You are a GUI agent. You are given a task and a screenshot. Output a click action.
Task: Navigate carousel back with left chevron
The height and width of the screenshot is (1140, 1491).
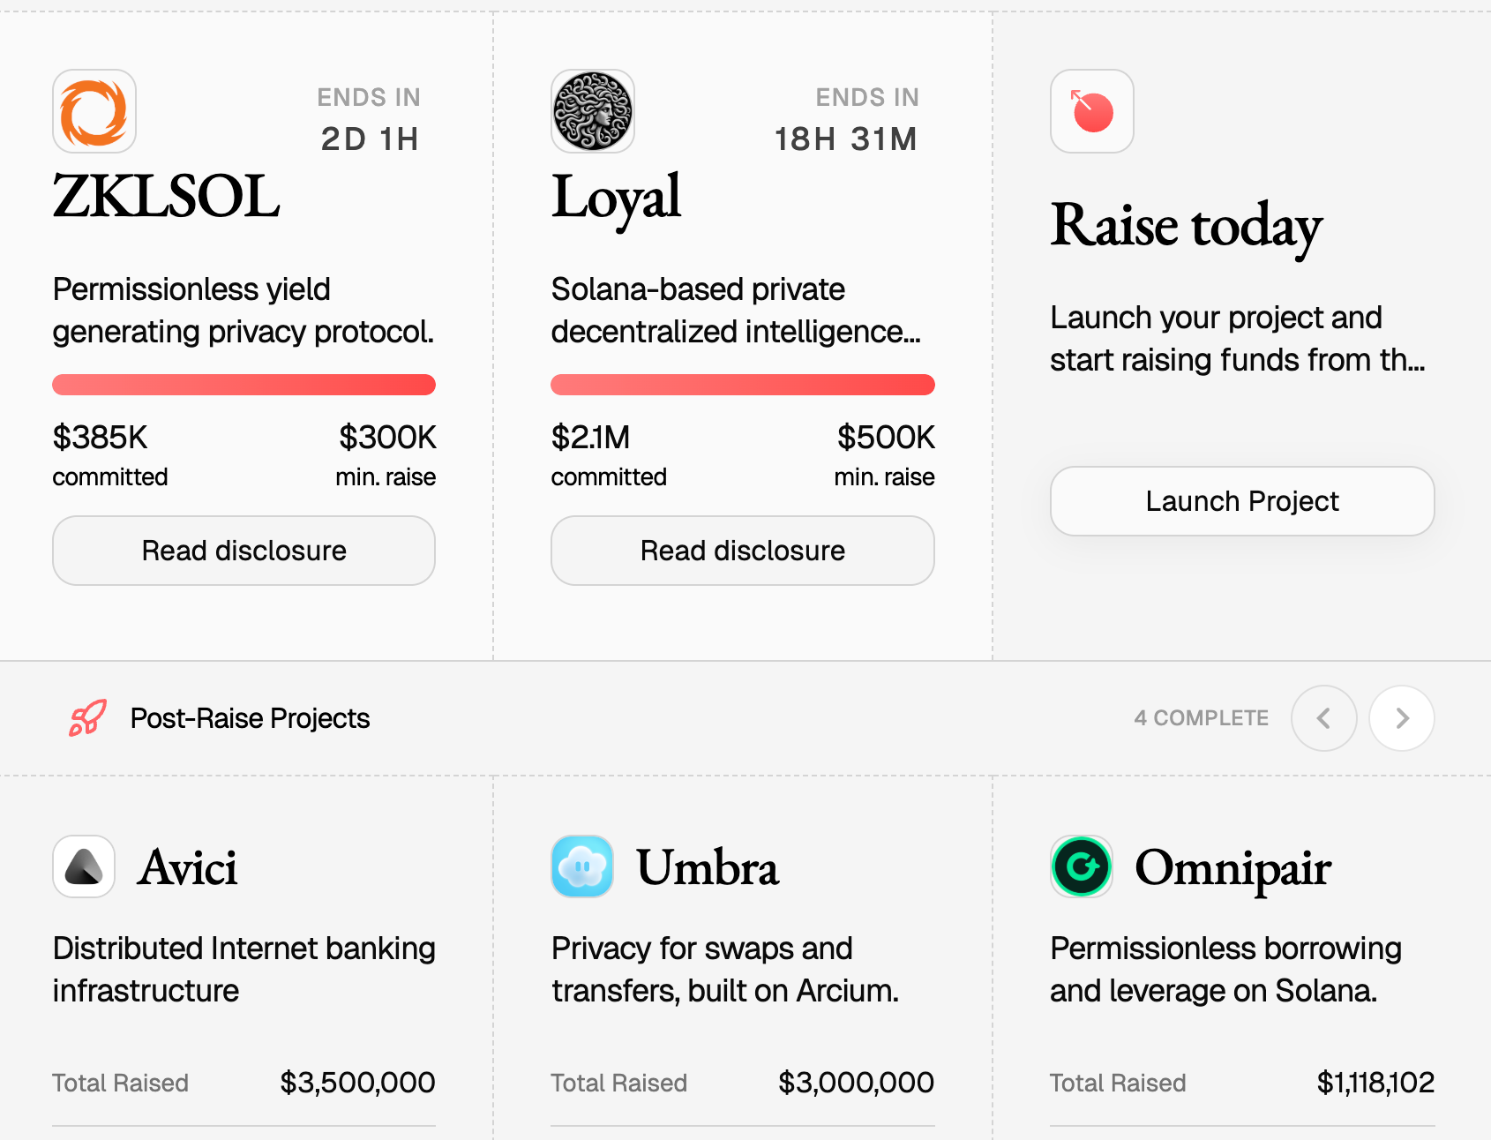pos(1323,718)
